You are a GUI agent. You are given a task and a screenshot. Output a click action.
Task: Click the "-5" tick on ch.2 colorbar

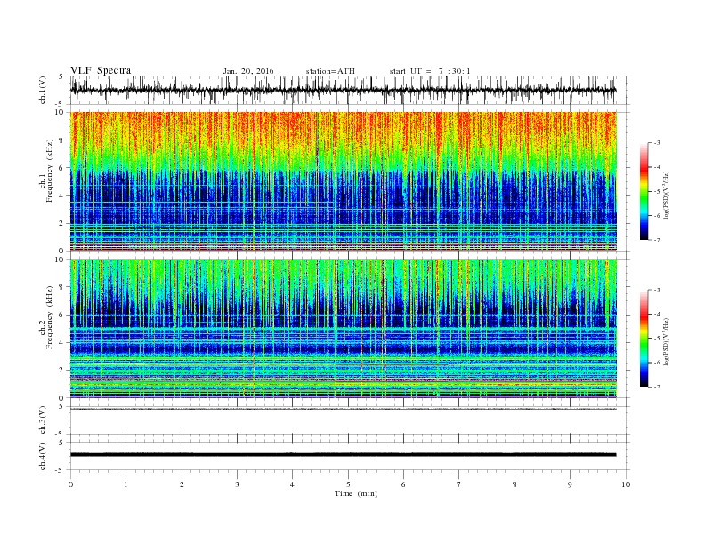(656, 339)
